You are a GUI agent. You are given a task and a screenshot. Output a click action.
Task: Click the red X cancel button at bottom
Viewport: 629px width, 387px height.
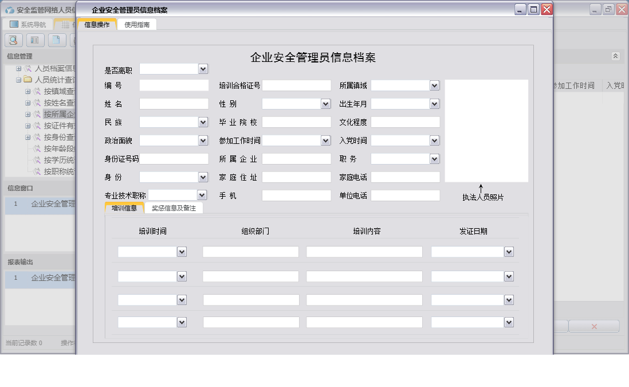594,326
